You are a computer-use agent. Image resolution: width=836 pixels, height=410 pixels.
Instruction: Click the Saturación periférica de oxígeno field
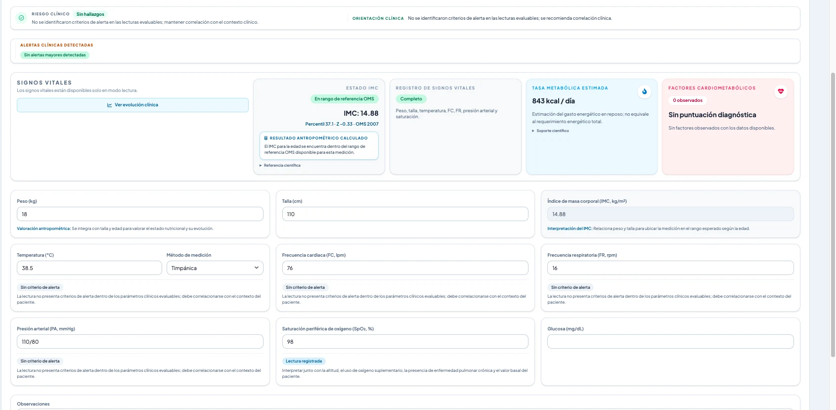(x=405, y=342)
